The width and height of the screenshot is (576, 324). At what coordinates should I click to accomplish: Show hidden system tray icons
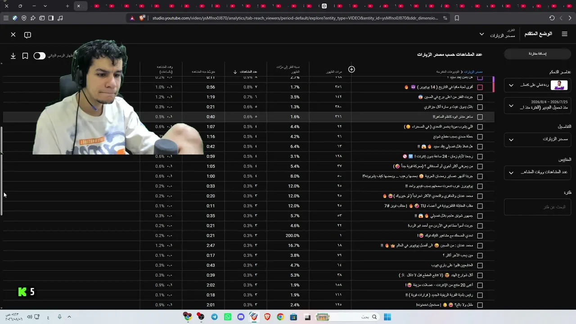pos(69,317)
